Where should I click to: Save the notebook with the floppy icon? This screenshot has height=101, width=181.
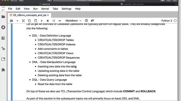click(x=11, y=21)
